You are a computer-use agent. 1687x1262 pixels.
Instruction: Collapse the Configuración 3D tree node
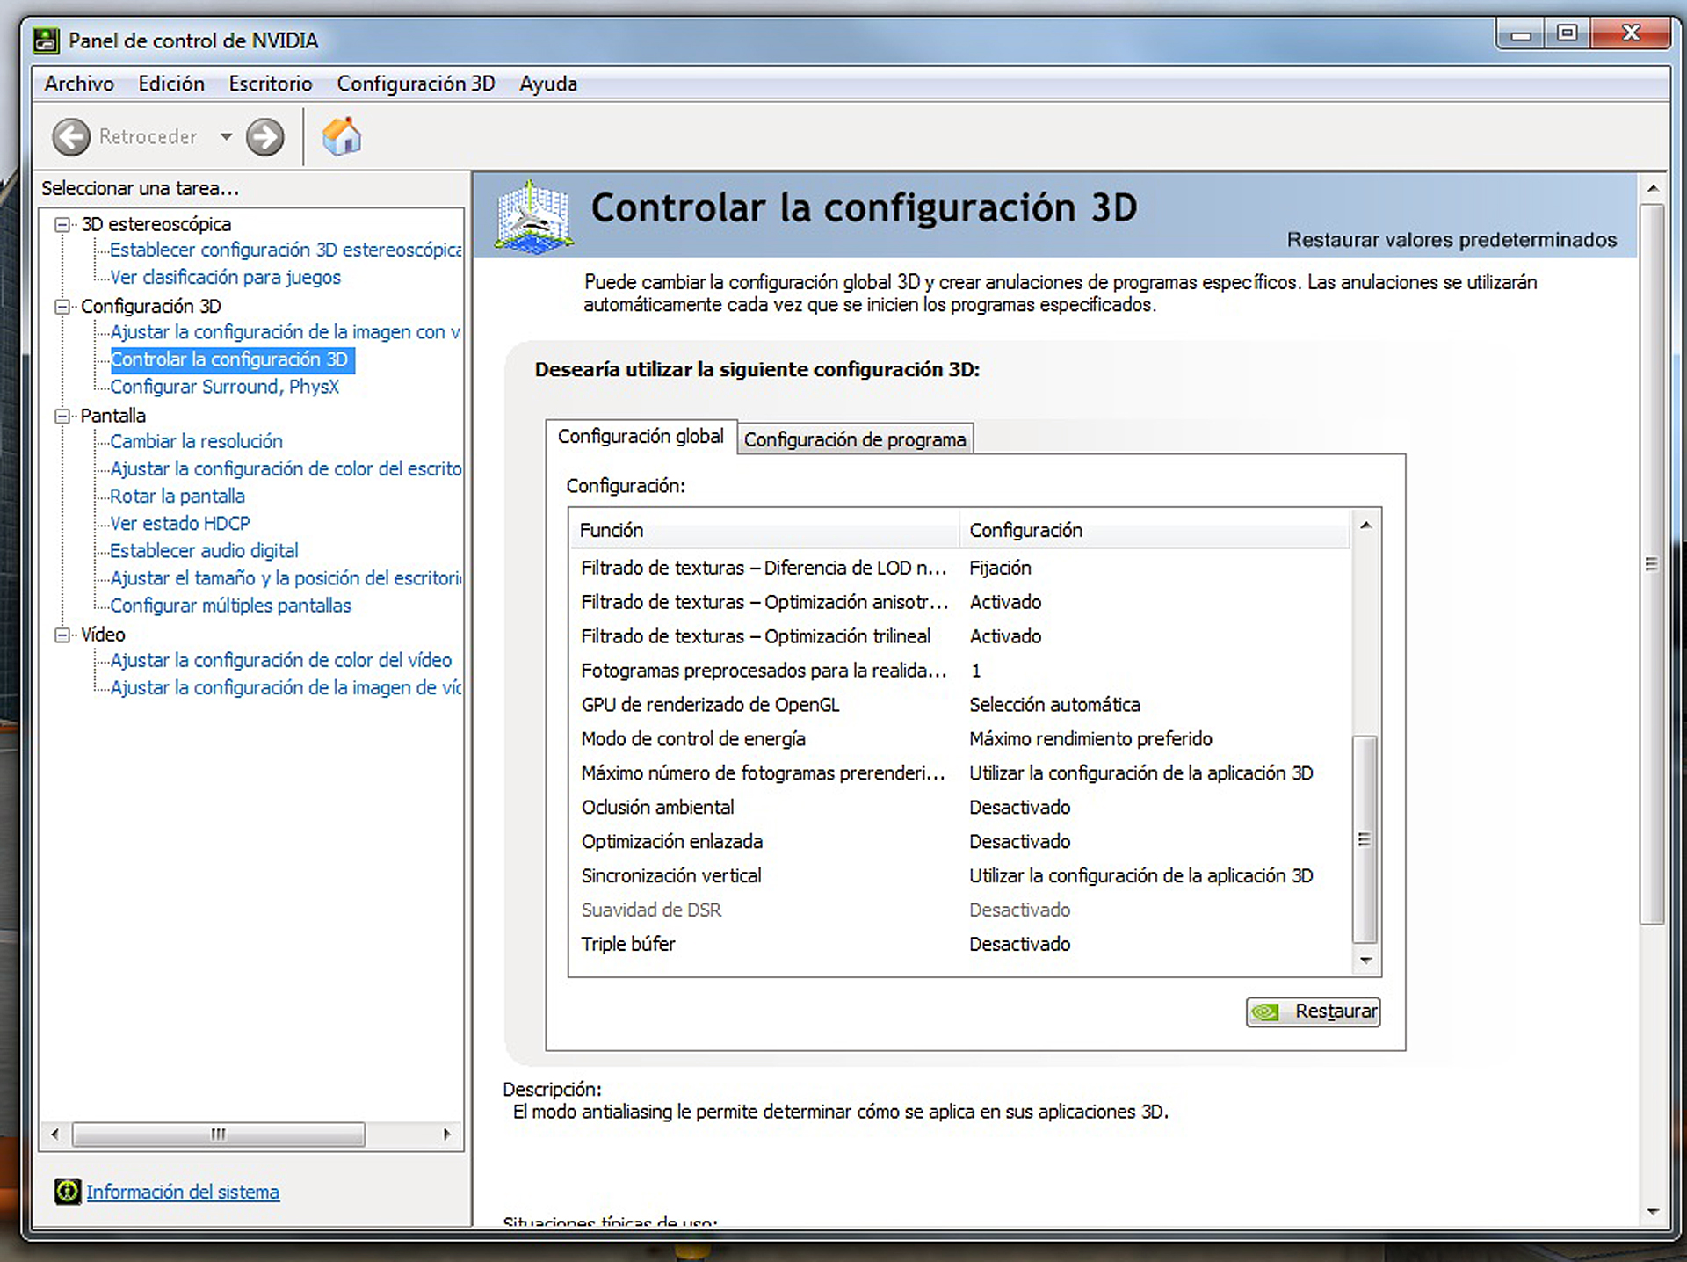[x=62, y=306]
